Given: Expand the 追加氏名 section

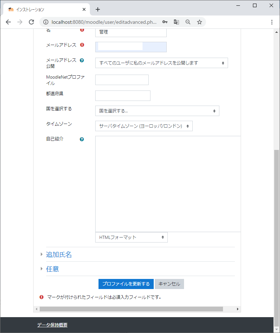Looking at the screenshot, I should click(41, 254).
